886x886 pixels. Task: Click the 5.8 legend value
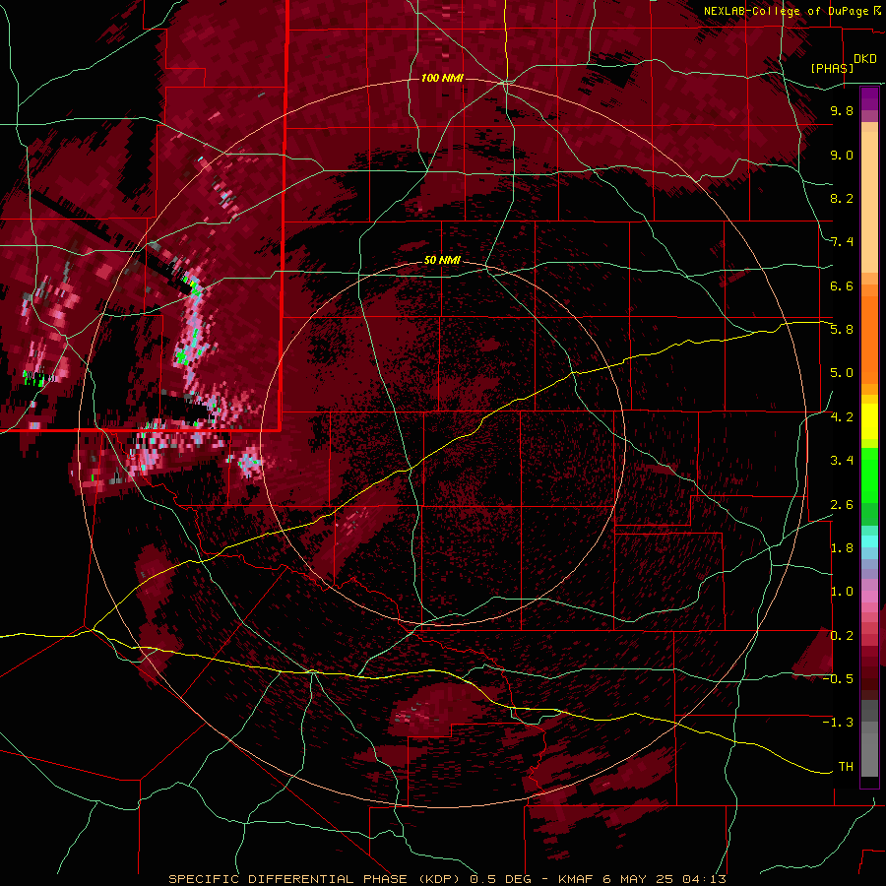(x=842, y=330)
